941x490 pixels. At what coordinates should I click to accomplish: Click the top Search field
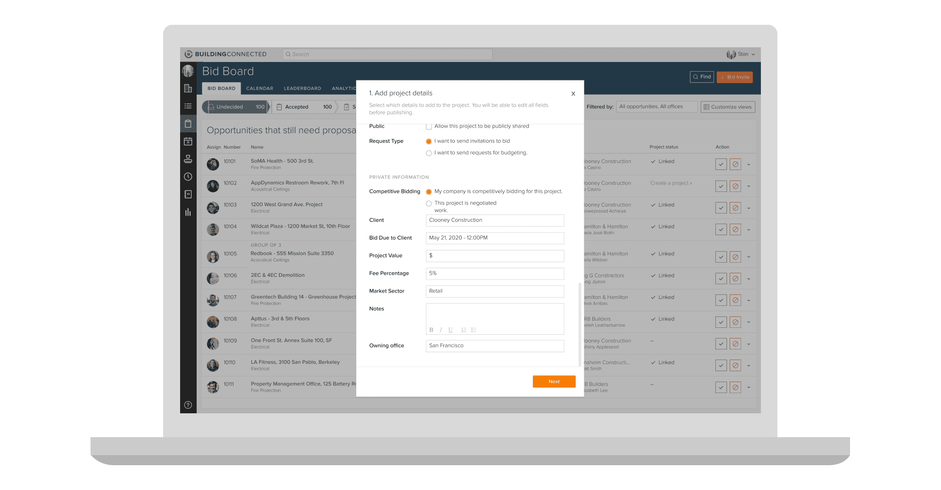(x=387, y=54)
